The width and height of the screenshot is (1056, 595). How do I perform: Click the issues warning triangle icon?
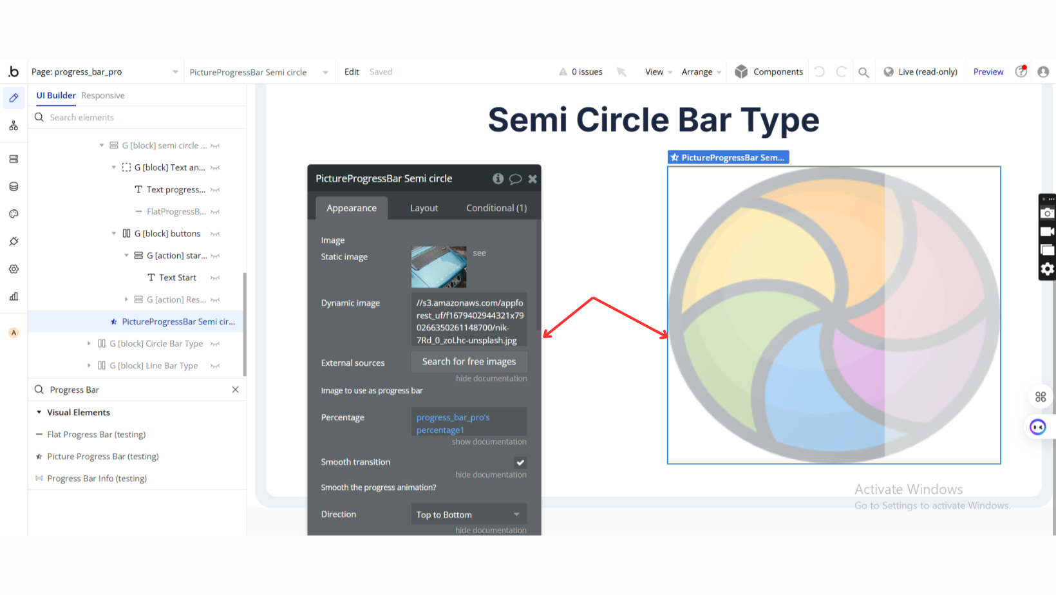pyautogui.click(x=563, y=72)
